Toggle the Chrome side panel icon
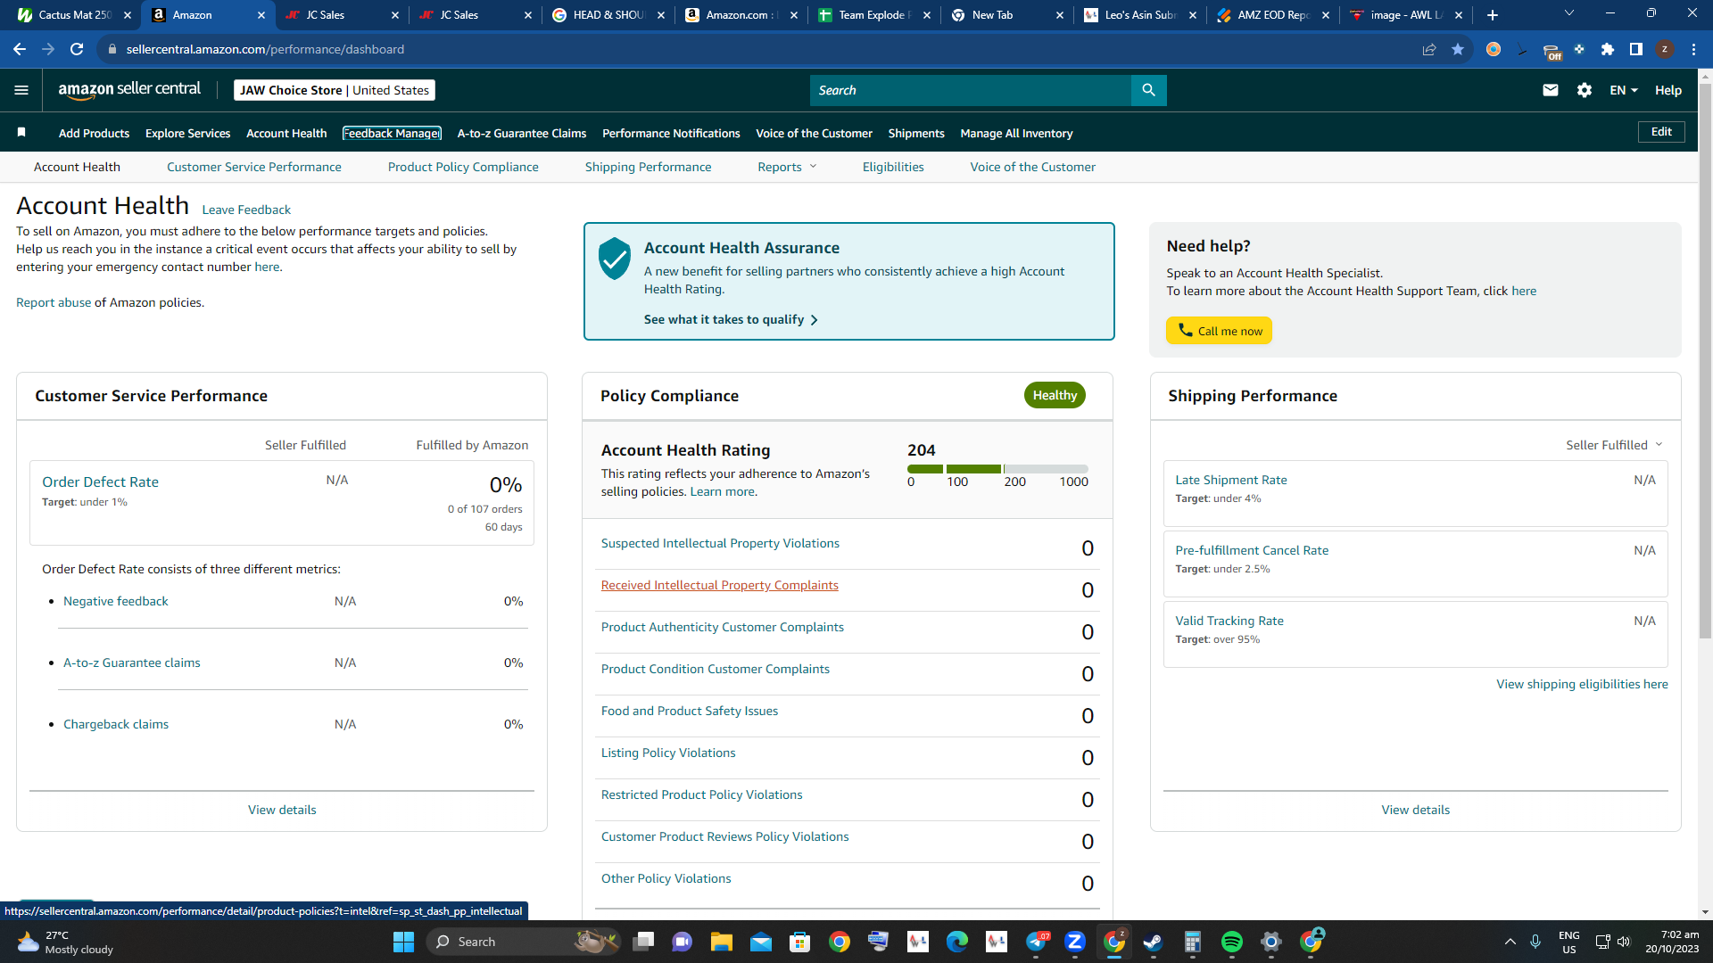Screen dimensions: 1713x963 pos(1636,49)
